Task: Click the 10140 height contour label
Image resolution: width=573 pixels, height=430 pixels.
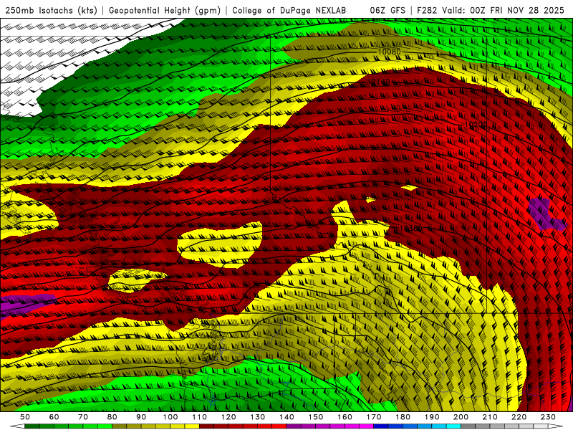Action: (379, 82)
